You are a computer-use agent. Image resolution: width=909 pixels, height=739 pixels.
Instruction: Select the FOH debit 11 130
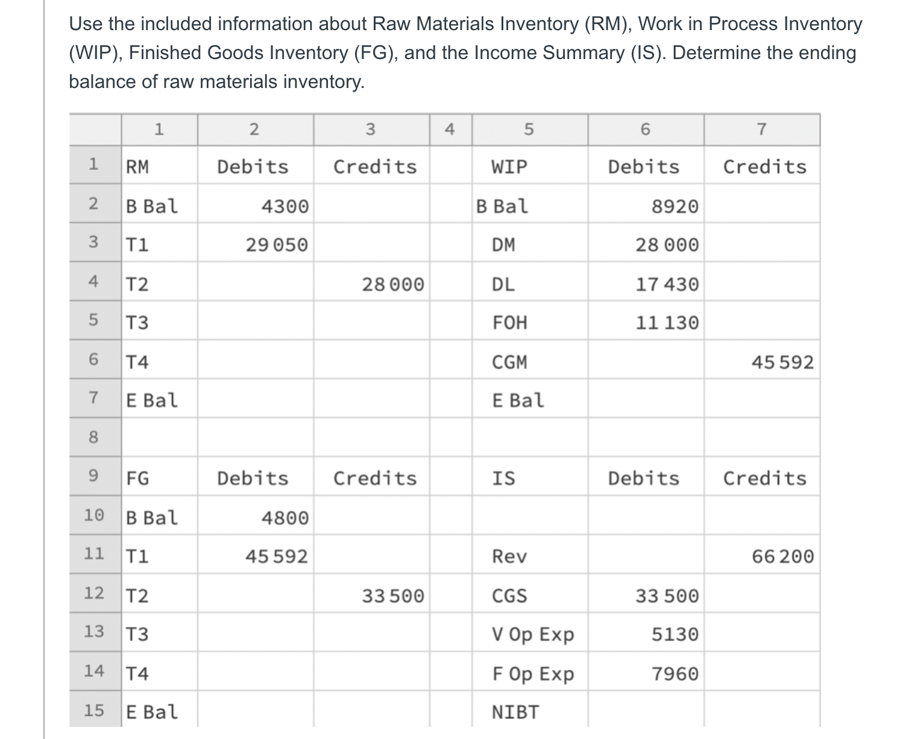tap(646, 320)
